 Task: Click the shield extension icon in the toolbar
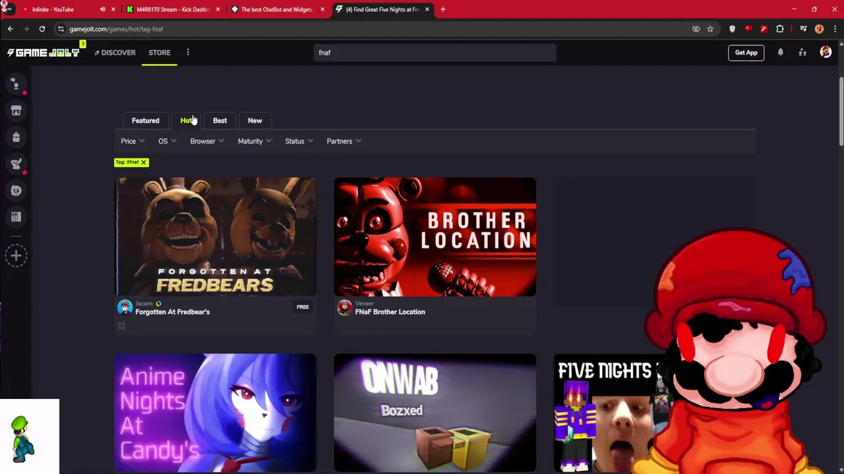pyautogui.click(x=732, y=29)
